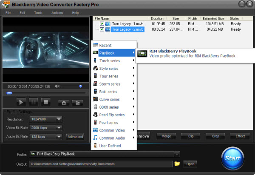Viewport: 255px width, 175px height.
Task: Select Torch series in the profile menu
Action: click(109, 61)
